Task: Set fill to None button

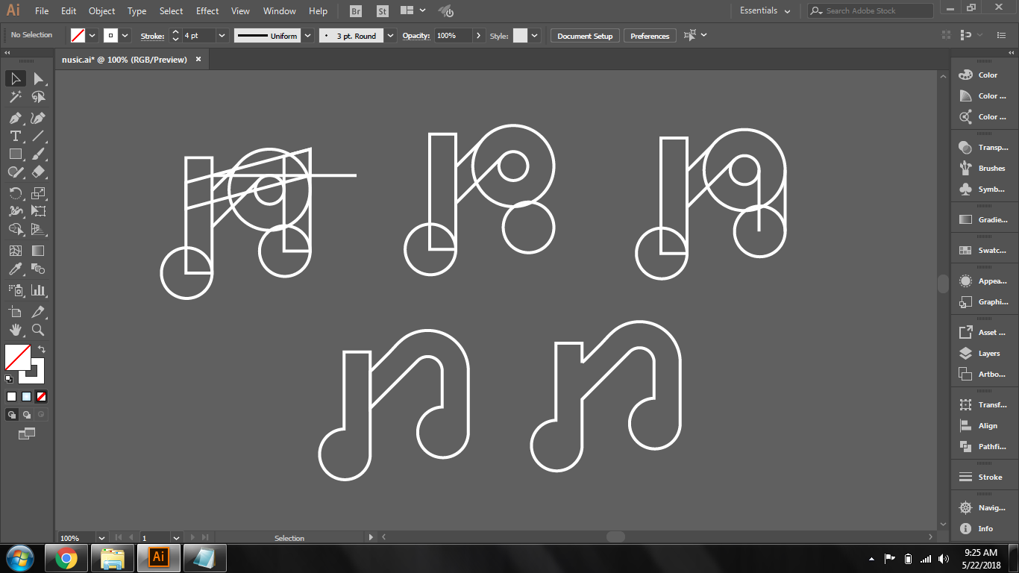Action: 42,397
